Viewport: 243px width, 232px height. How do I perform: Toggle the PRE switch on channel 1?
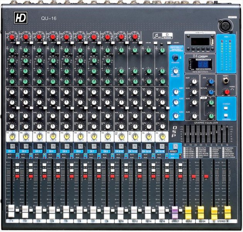coord(18,108)
